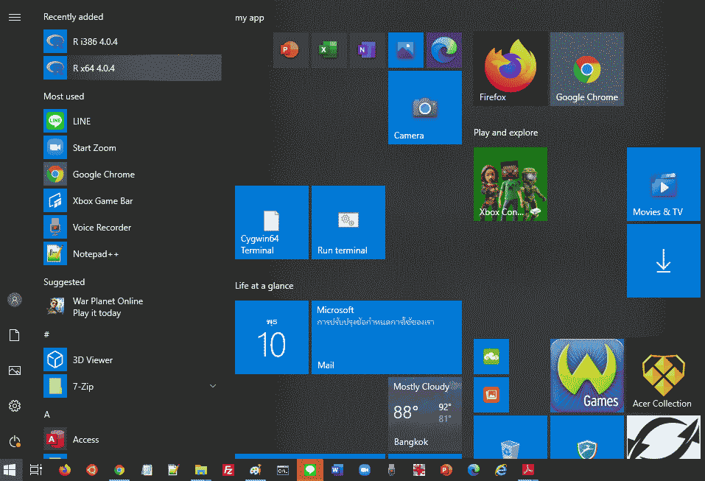The width and height of the screenshot is (705, 481).
Task: Open the Mail live tile
Action: [386, 337]
